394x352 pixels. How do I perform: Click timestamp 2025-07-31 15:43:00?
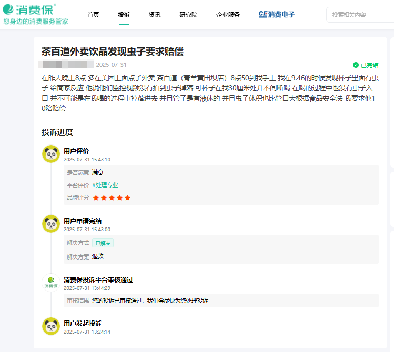coord(87,229)
